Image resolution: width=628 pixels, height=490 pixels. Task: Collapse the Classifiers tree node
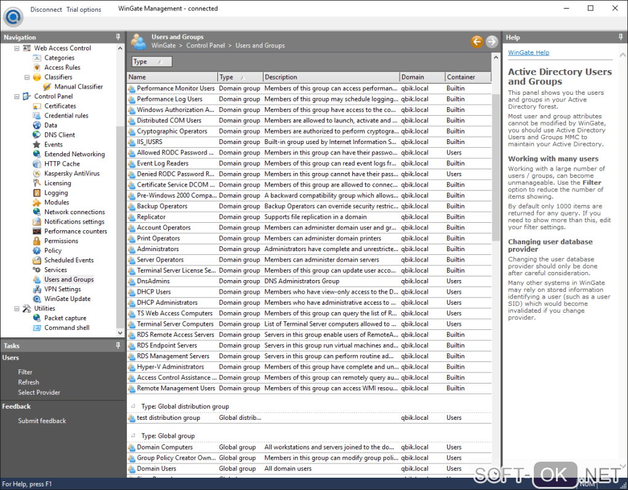pos(27,78)
